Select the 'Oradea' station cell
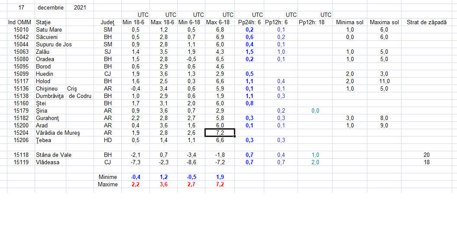Screen dimensions: 457x234 [50, 59]
